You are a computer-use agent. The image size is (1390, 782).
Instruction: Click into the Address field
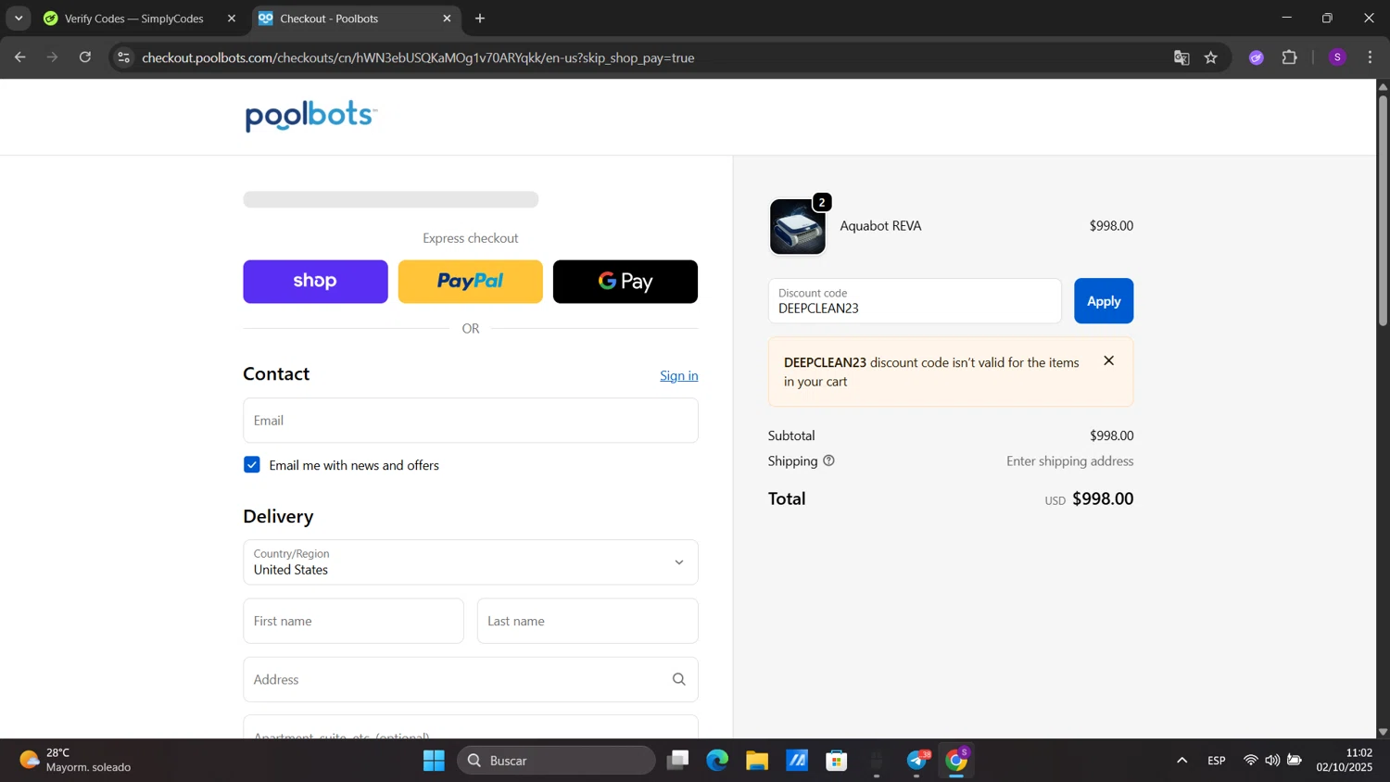(471, 680)
